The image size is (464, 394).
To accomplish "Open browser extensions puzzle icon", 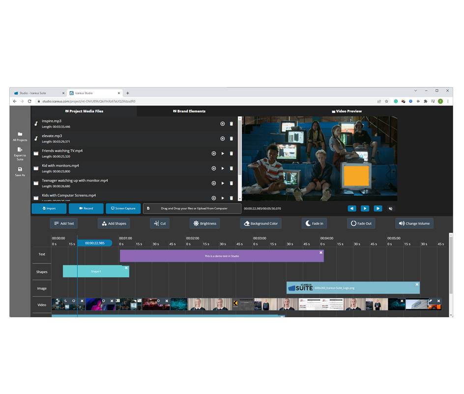I will pos(425,101).
